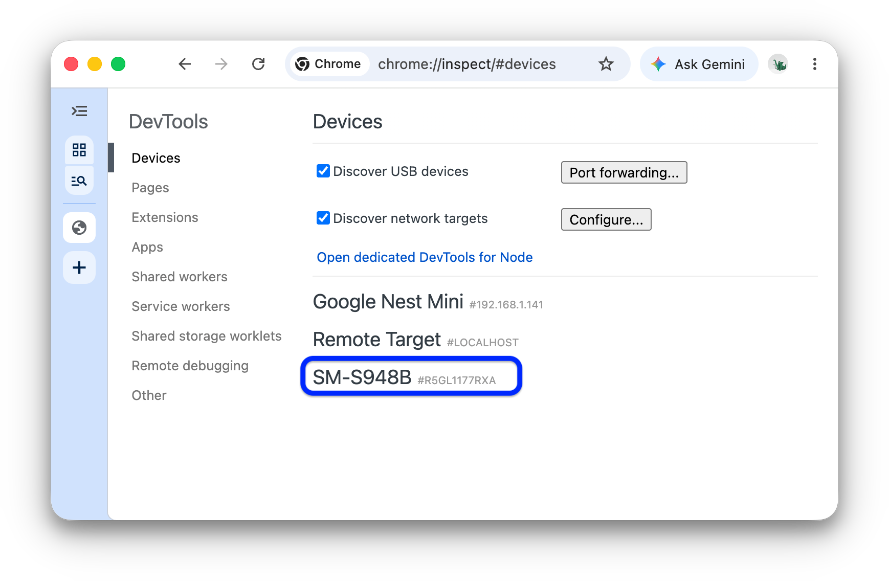
Task: Click the Port forwarding button
Action: [624, 172]
